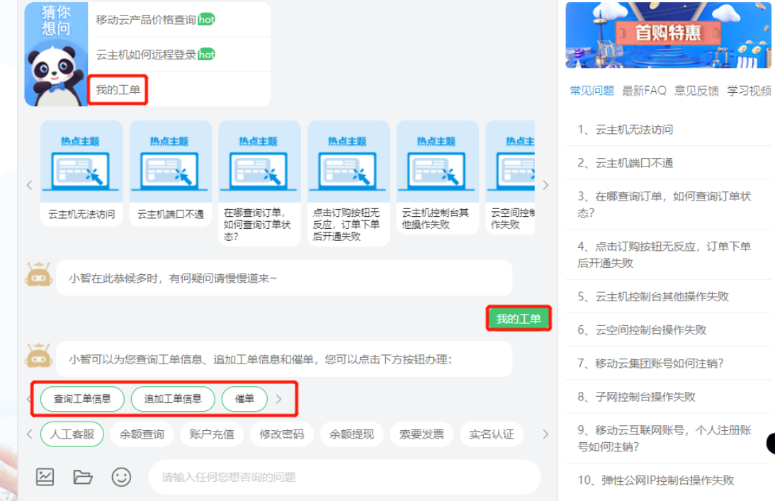Click the question input text field

click(x=344, y=477)
